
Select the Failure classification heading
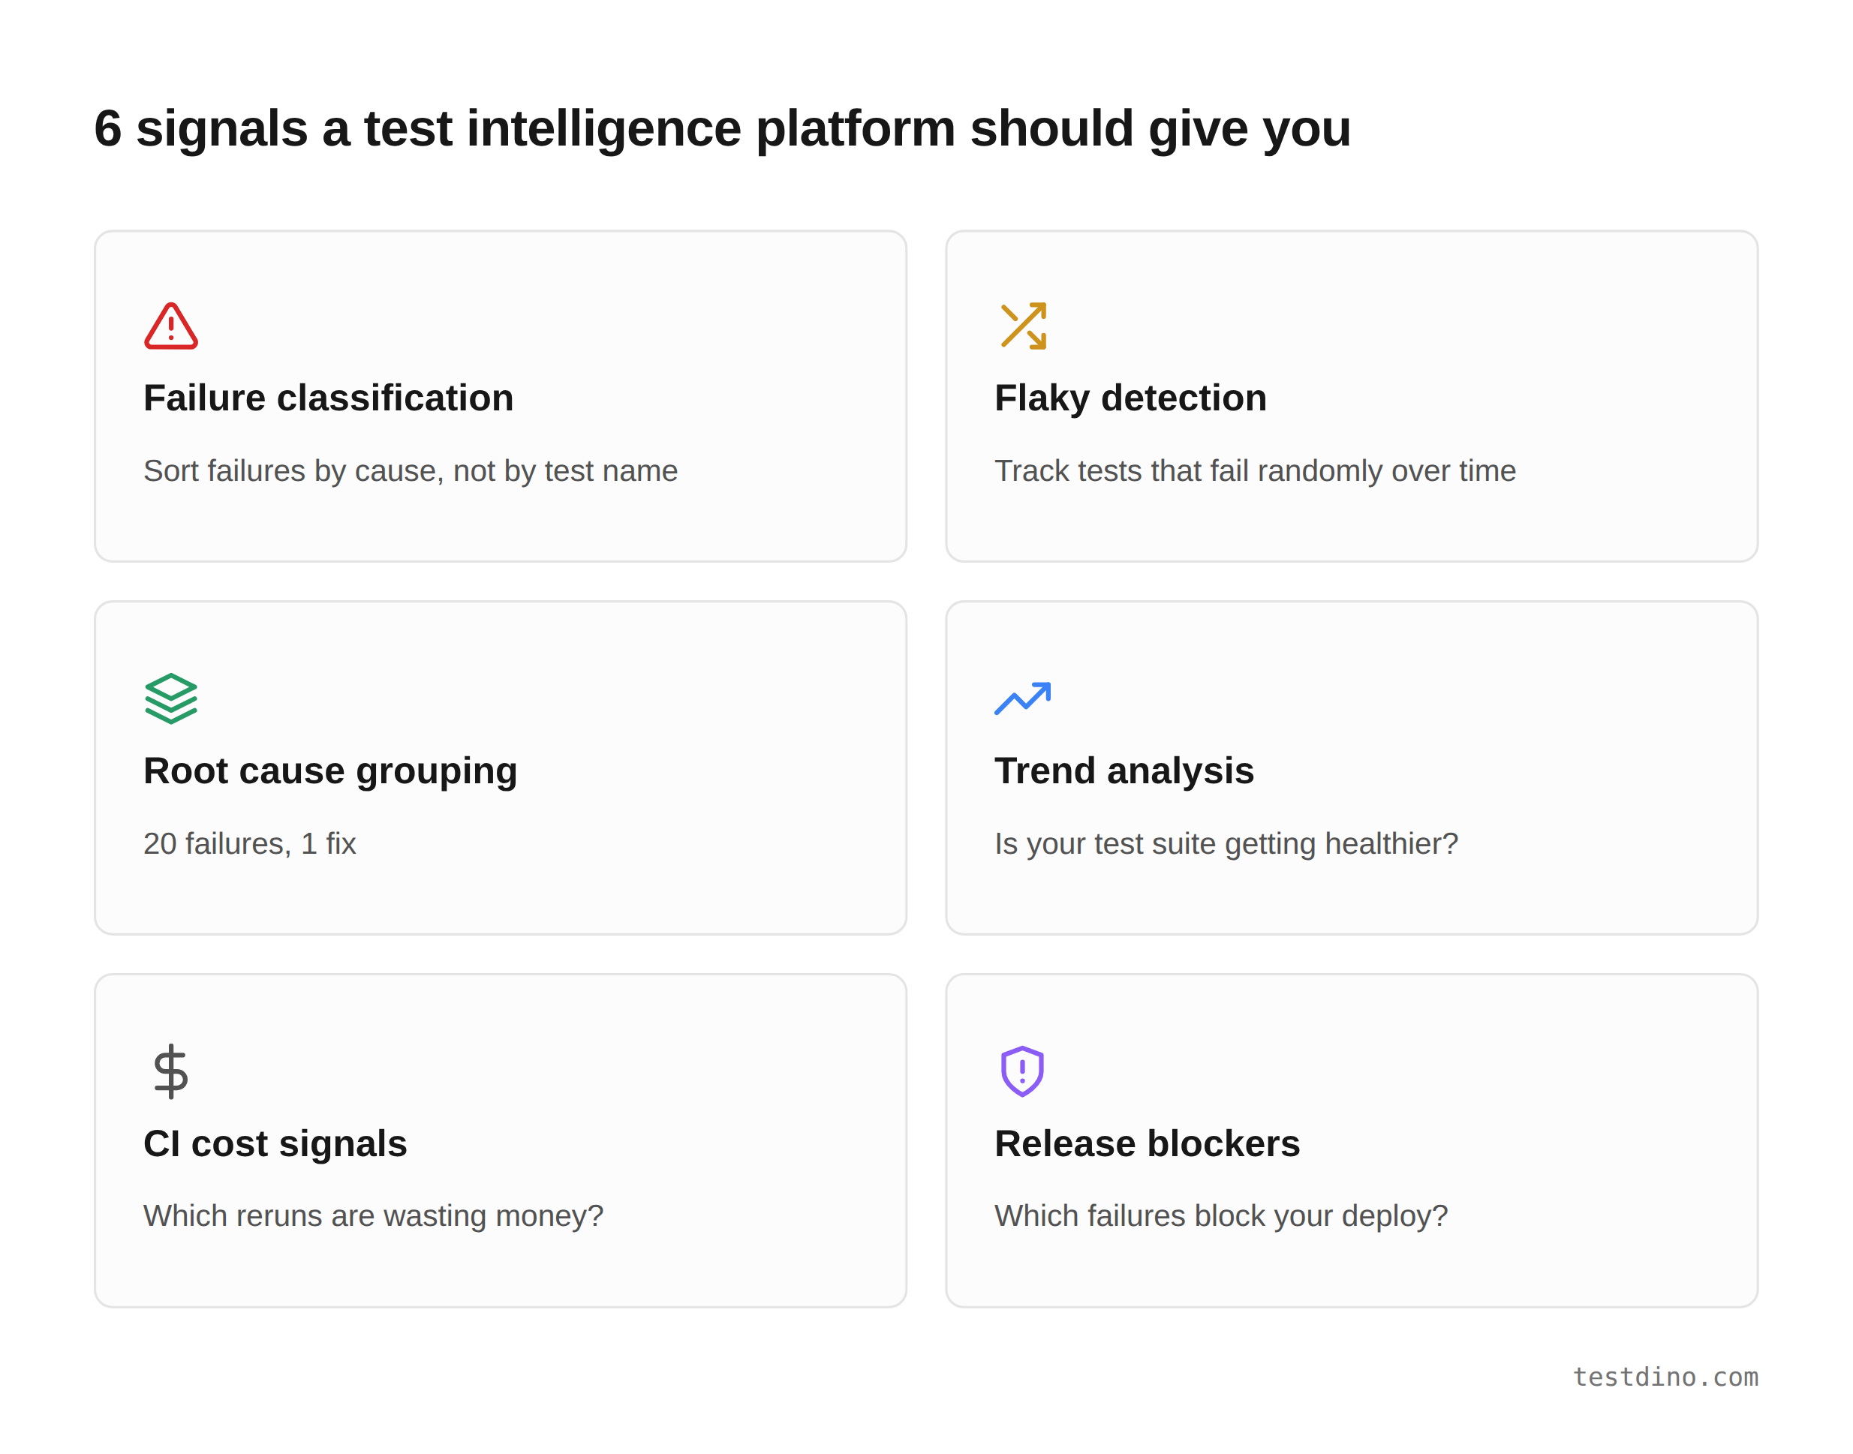[x=328, y=398]
